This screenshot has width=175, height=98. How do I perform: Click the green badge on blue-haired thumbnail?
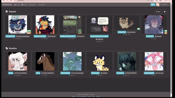29,31
